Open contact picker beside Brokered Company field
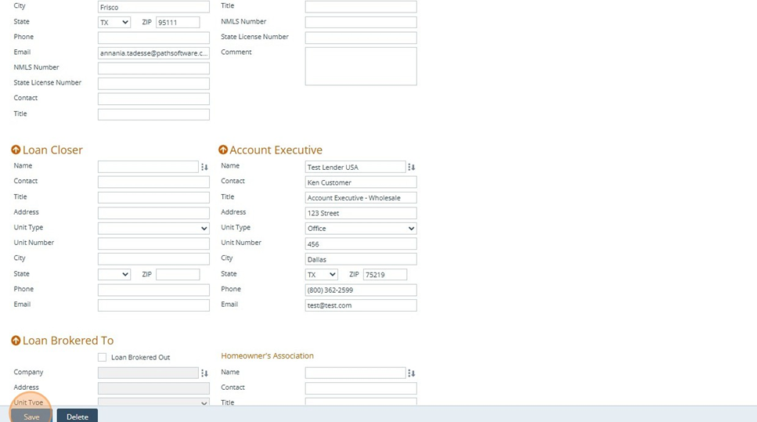 204,373
